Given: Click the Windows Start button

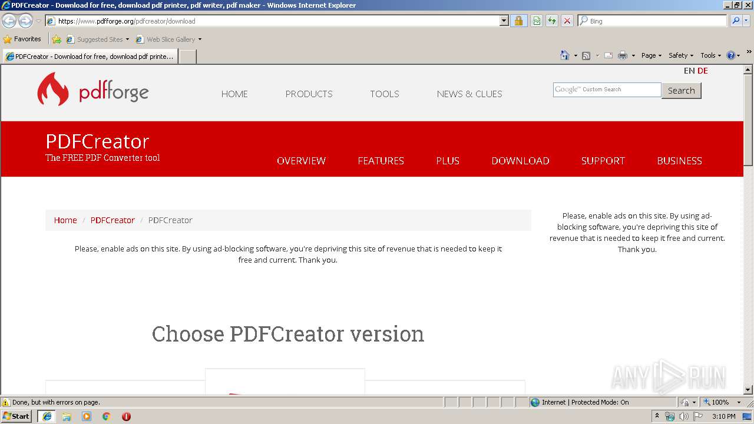Looking at the screenshot, I should [x=16, y=416].
